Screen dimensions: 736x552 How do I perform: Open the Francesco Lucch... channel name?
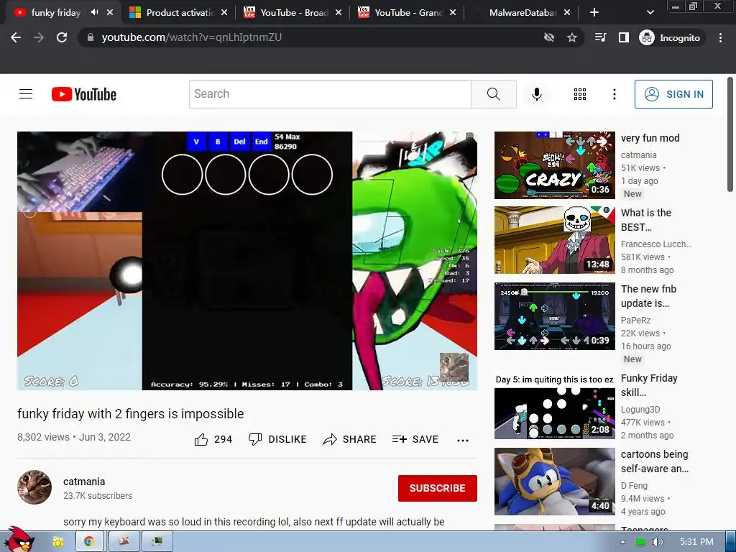tap(655, 244)
